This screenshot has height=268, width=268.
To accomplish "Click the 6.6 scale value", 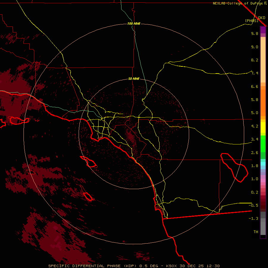I will coord(255,86).
